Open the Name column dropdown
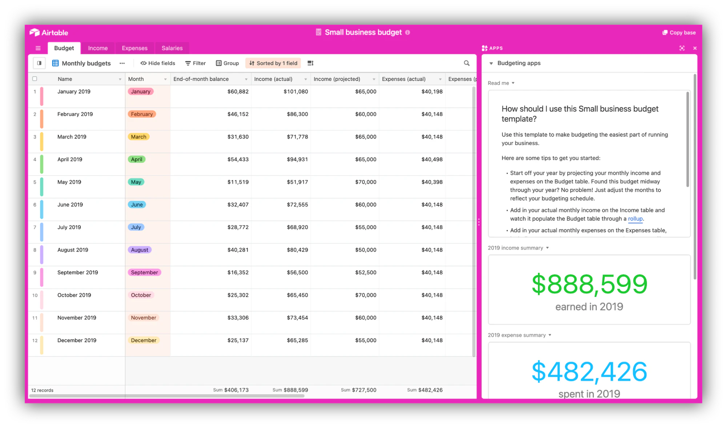Screen dimensions: 727x428 120,79
